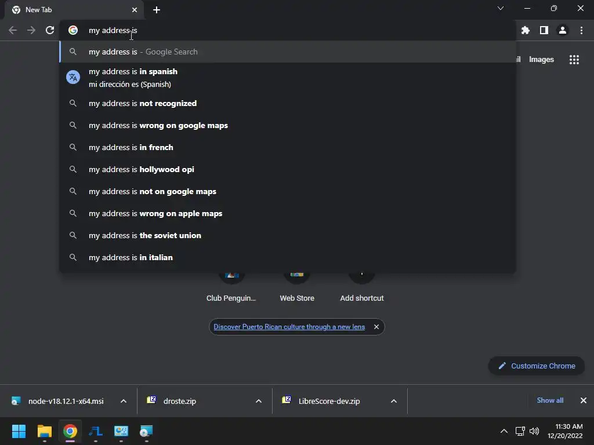Open the blue music-note app on the taskbar
Image resolution: width=594 pixels, height=445 pixels.
96,431
